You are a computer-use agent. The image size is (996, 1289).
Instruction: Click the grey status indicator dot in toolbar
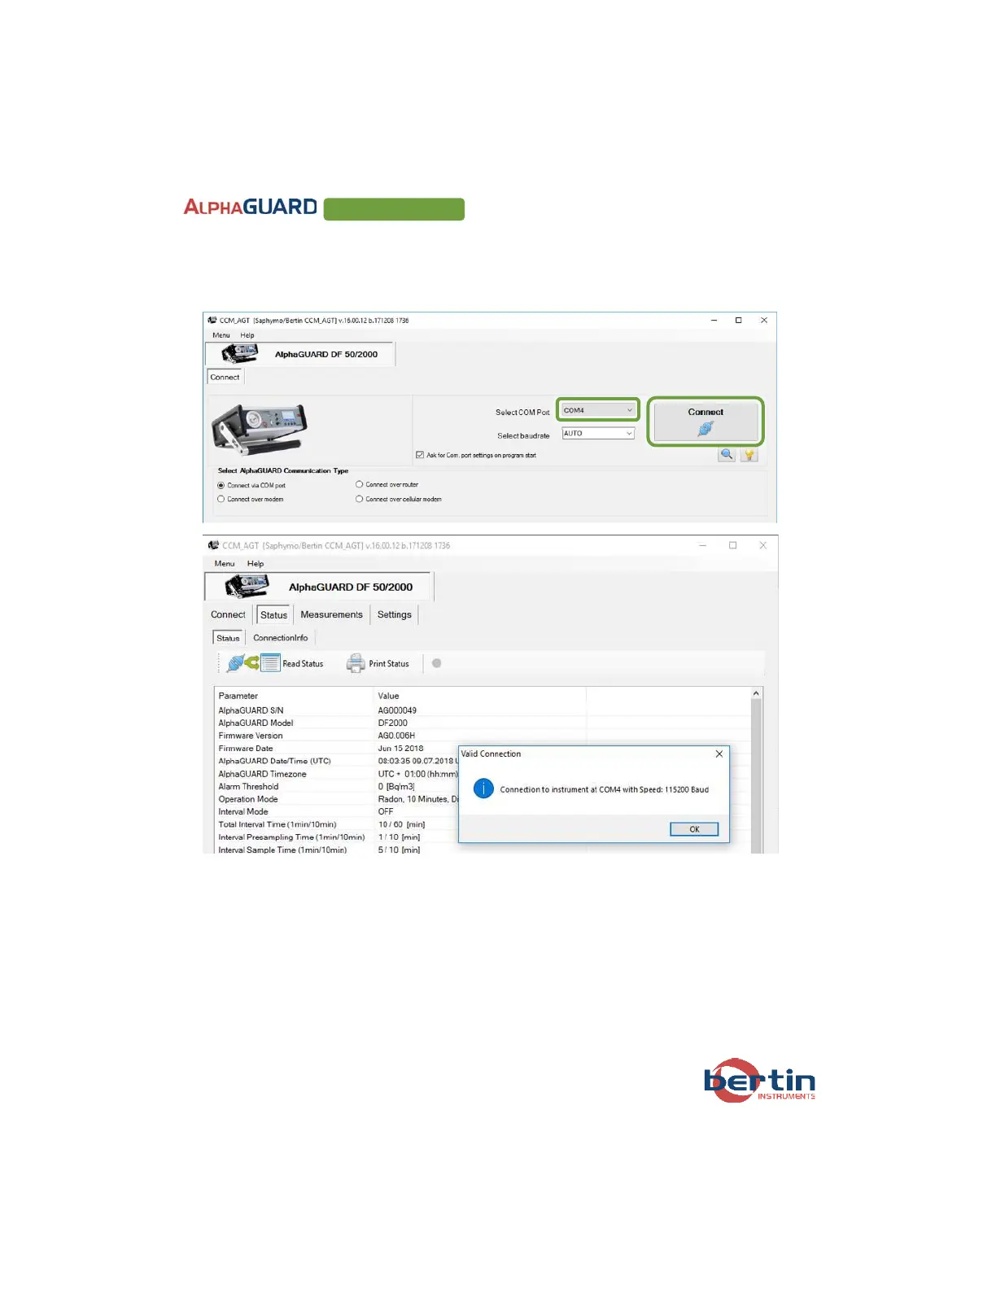pos(437,663)
